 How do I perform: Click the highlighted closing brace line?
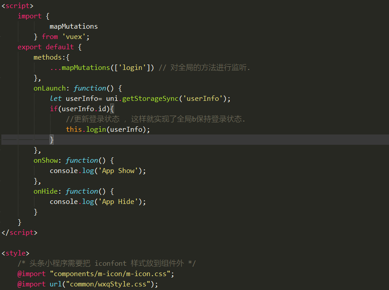[x=195, y=140]
